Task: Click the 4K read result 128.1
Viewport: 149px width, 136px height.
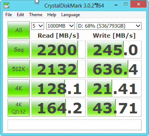Action: click(58, 88)
